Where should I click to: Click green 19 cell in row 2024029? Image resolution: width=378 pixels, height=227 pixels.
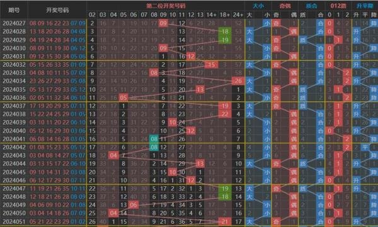pos(225,40)
